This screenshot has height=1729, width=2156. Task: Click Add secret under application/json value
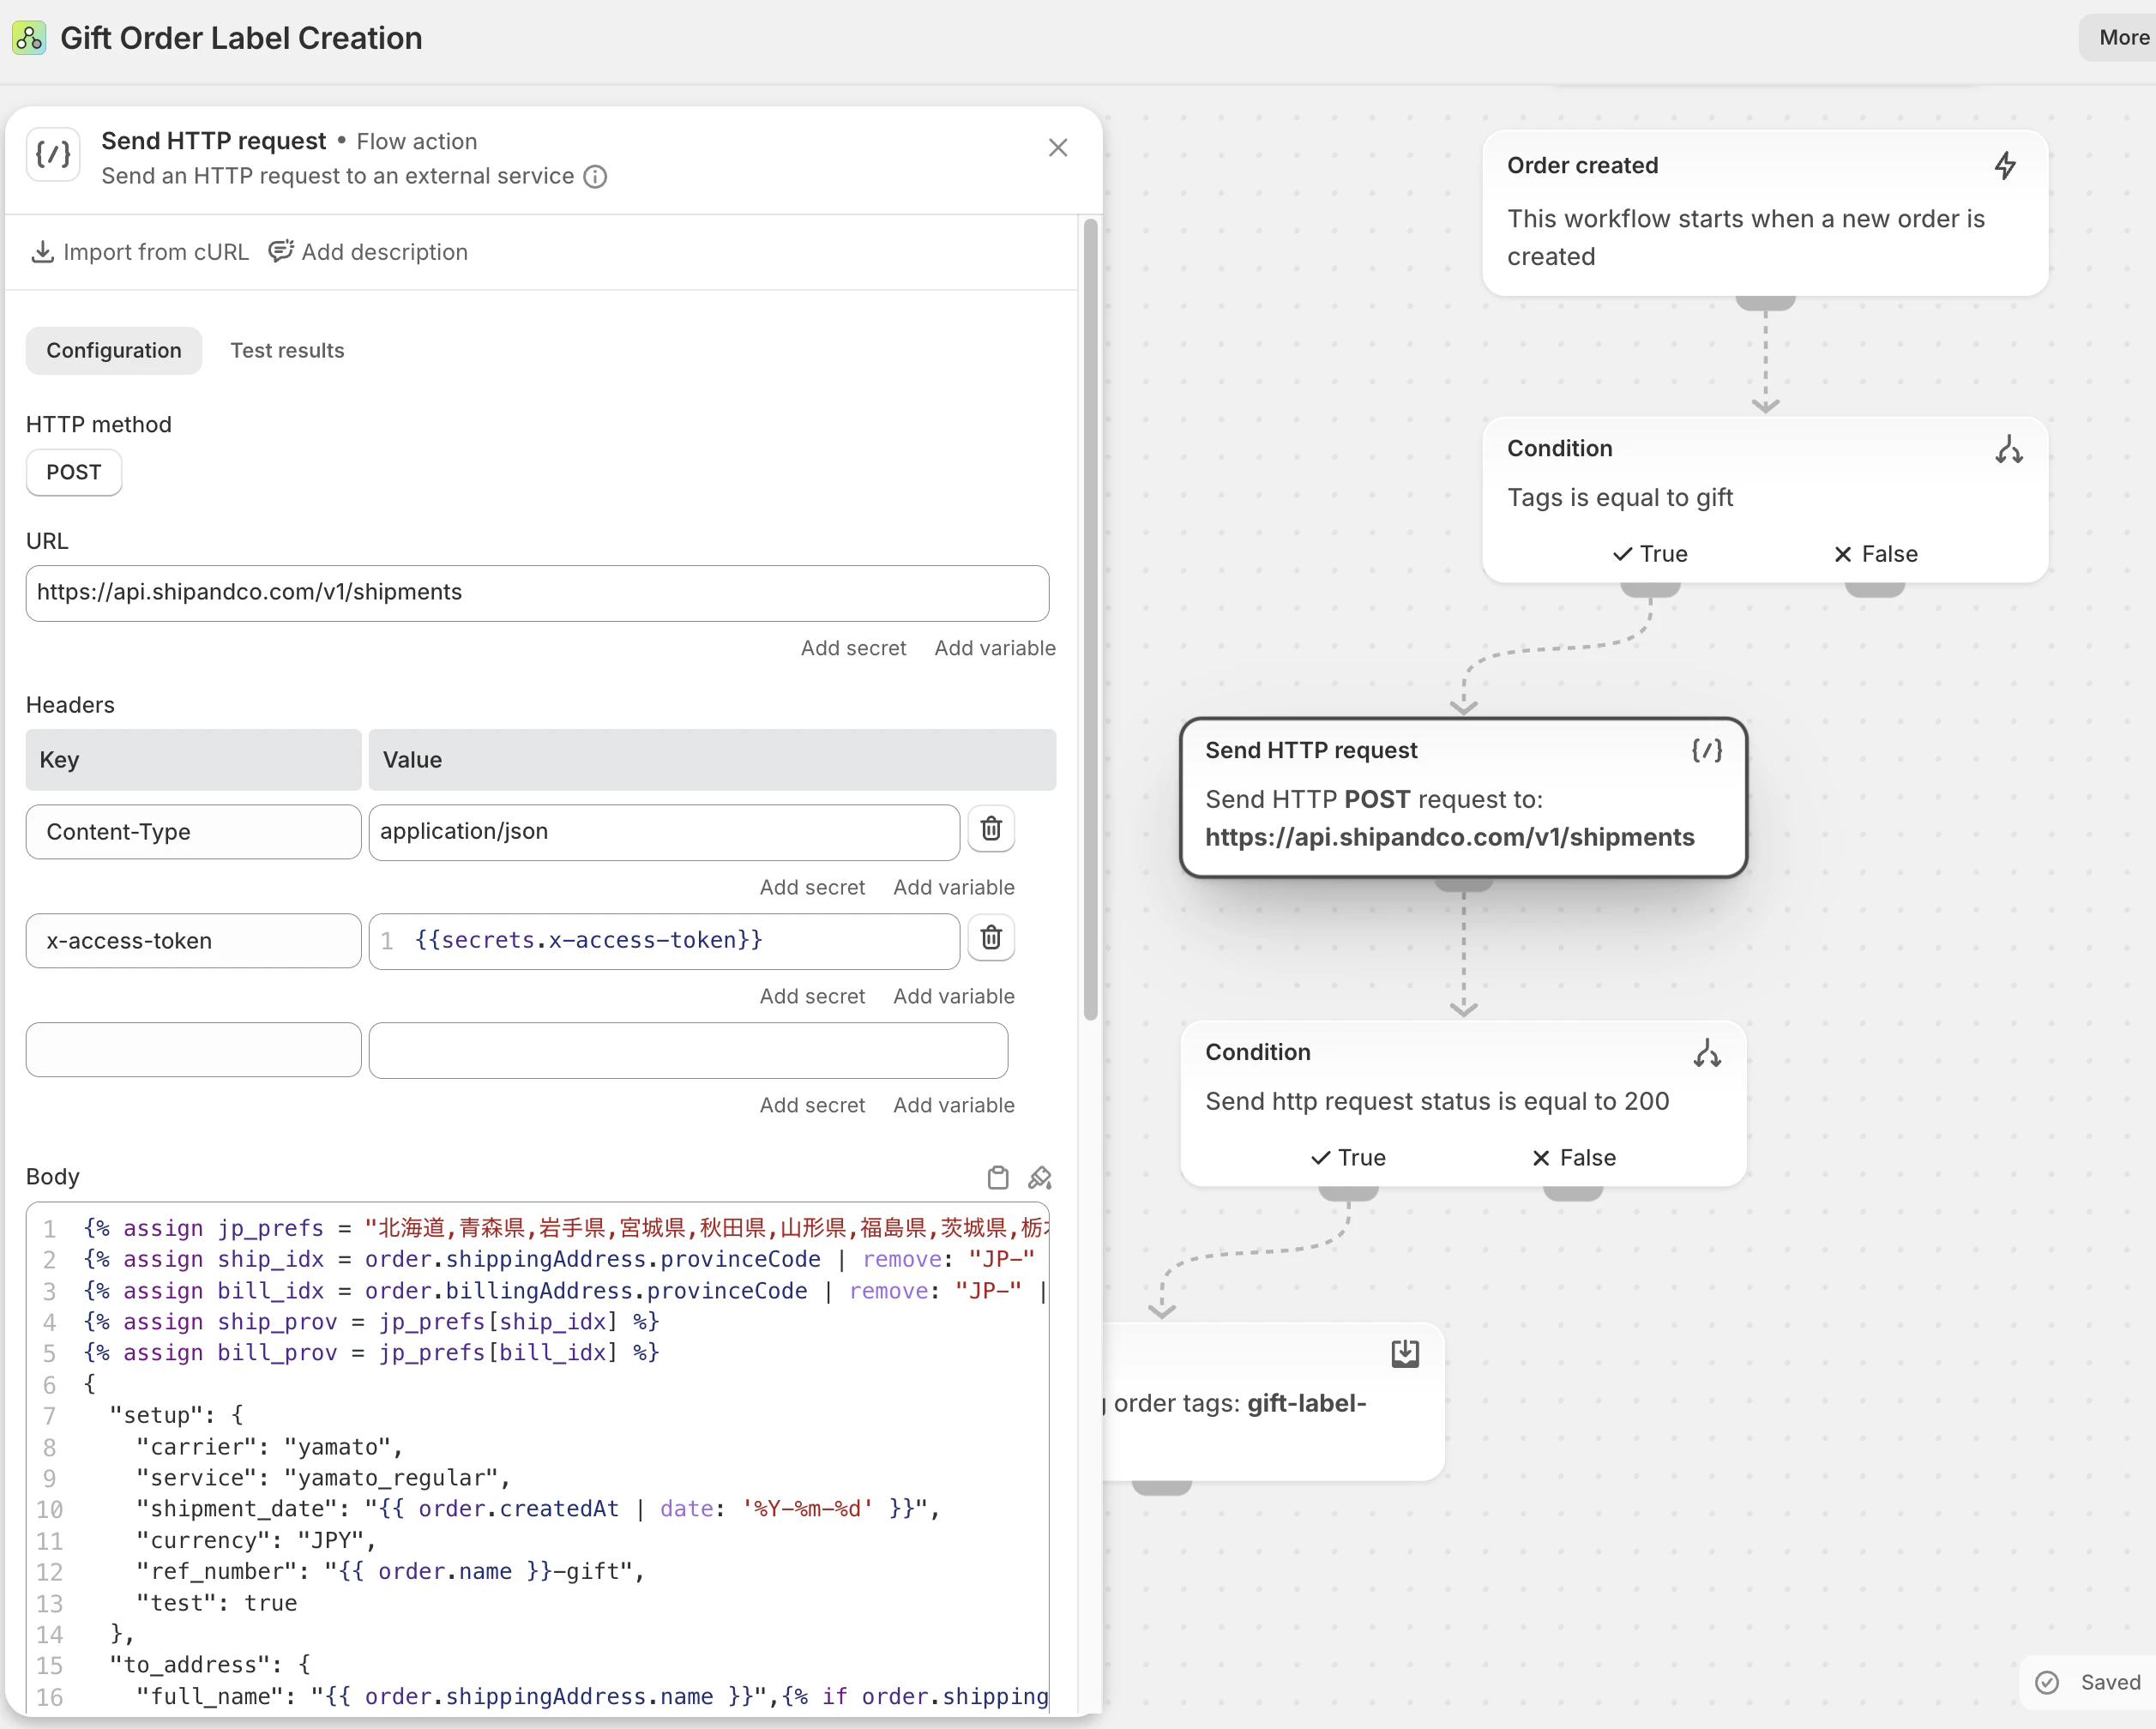pyautogui.click(x=812, y=887)
